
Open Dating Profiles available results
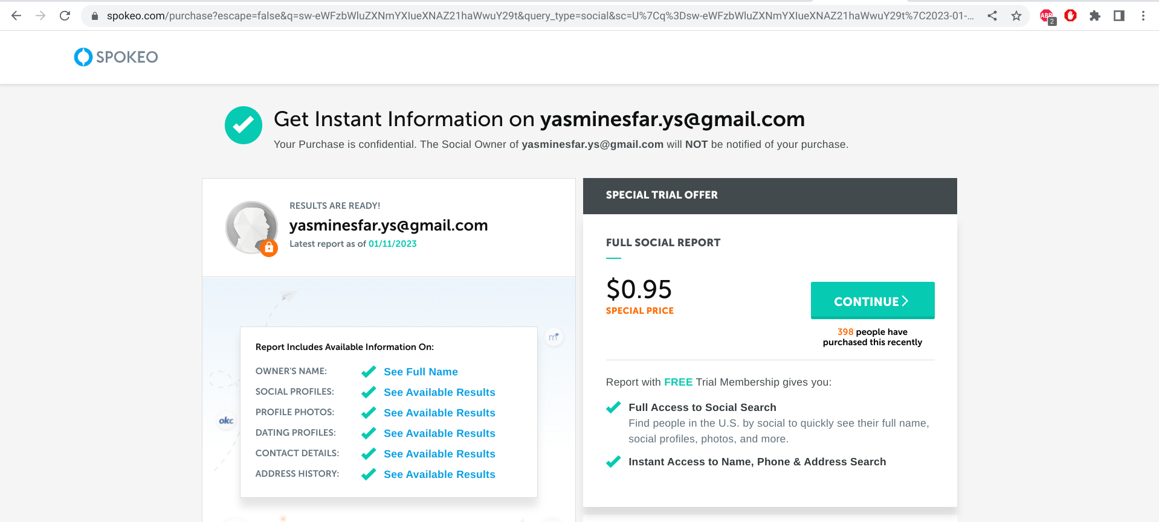coord(439,433)
